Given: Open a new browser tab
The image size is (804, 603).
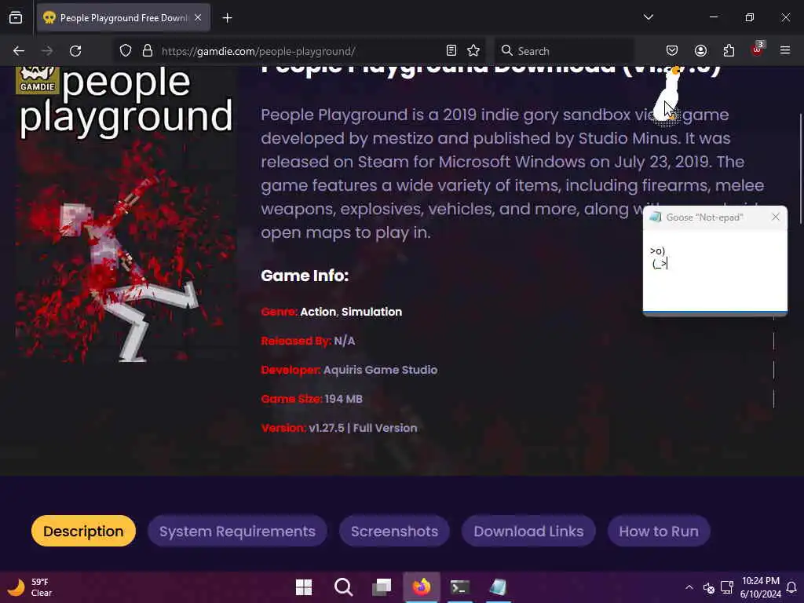Looking at the screenshot, I should [227, 18].
